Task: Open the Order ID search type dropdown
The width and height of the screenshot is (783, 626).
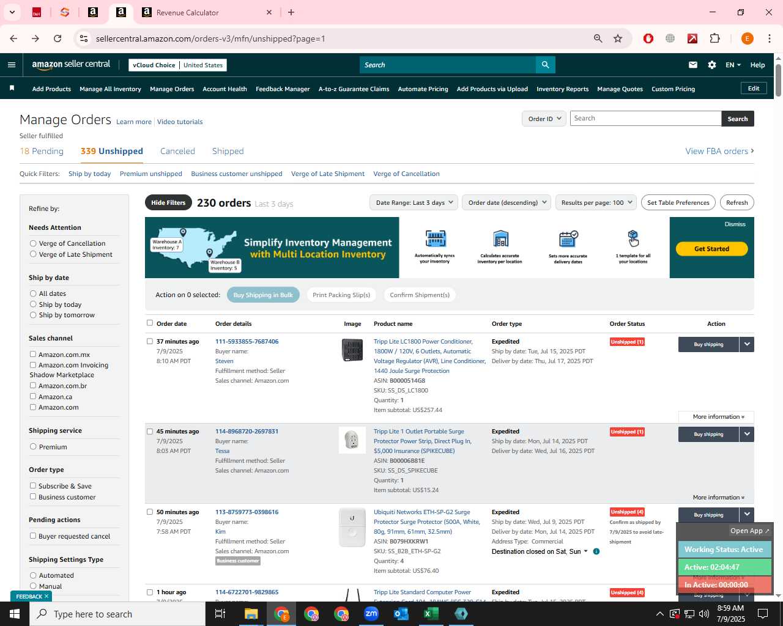Action: click(544, 119)
